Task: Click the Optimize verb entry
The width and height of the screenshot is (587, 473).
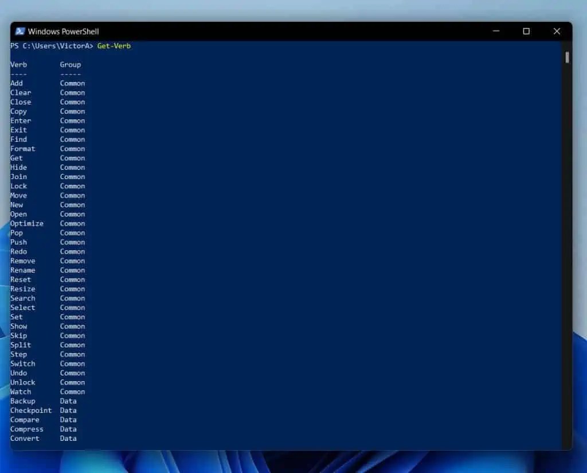Action: 27,224
